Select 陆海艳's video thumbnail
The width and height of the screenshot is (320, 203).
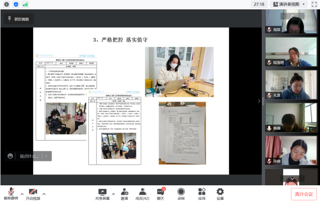pos(291,52)
